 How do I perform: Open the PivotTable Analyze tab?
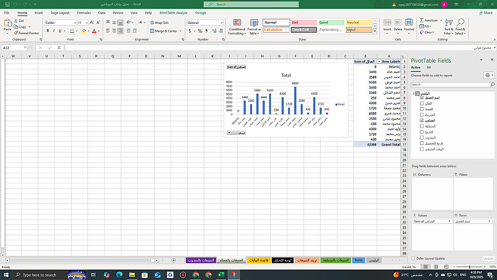pyautogui.click(x=173, y=13)
